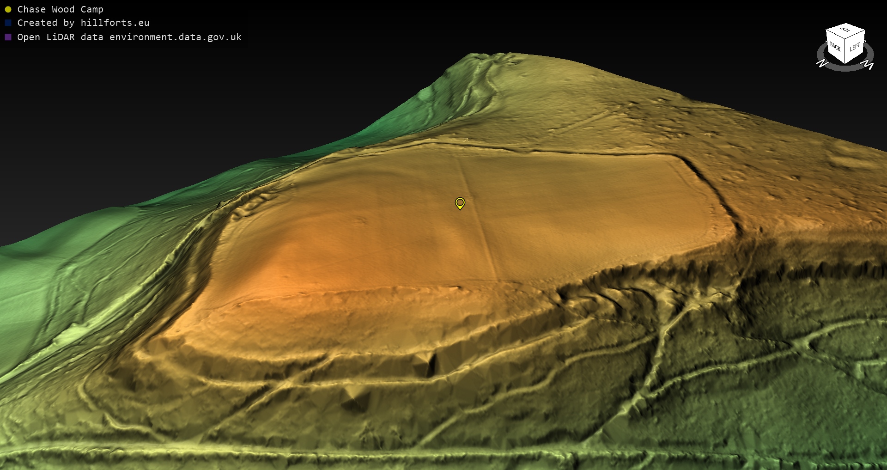Click the cube edge between TOP and BACK
The width and height of the screenshot is (887, 470).
click(x=835, y=35)
